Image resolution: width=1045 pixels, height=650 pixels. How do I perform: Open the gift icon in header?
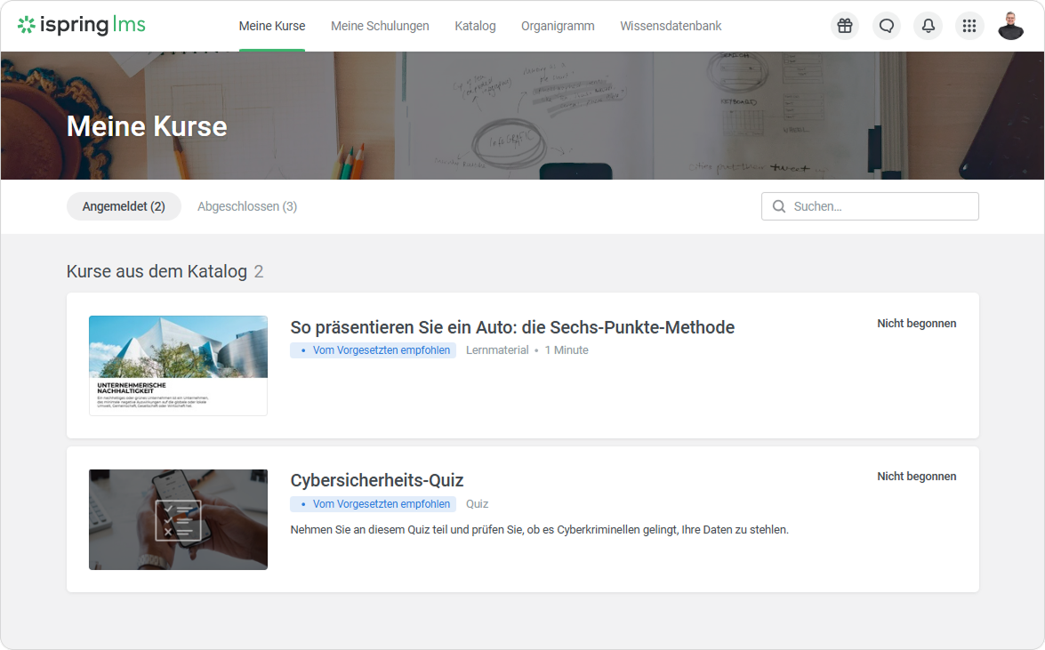[844, 26]
